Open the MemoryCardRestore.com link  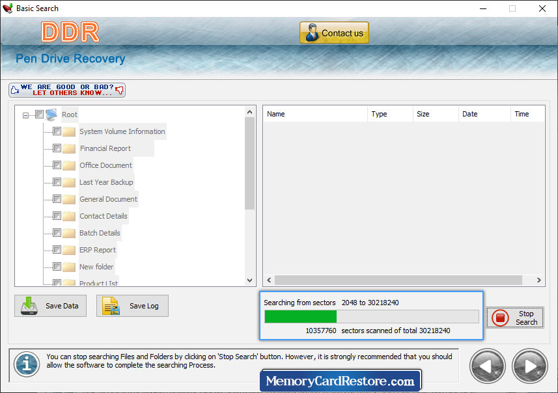click(x=341, y=379)
